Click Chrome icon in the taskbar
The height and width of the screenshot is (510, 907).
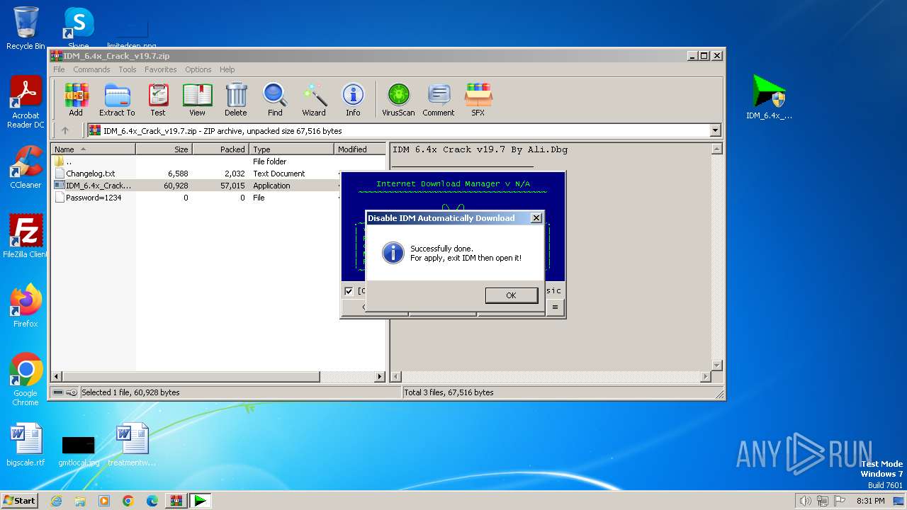(128, 501)
